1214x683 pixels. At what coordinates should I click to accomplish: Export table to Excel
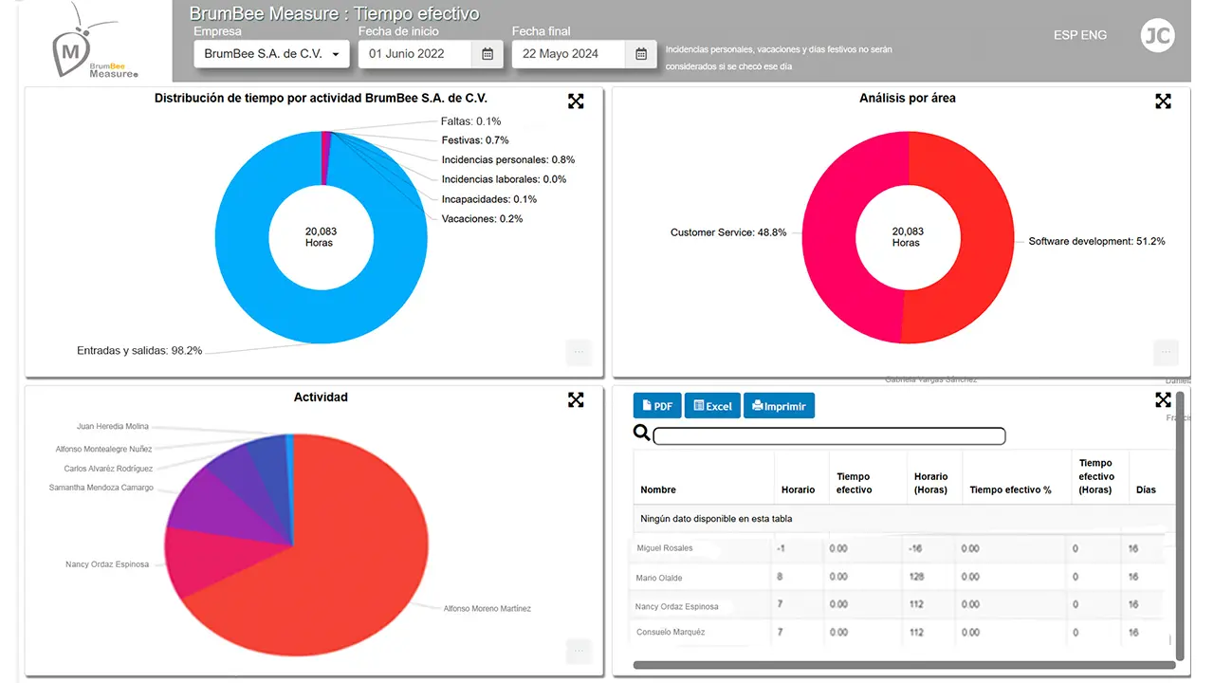pyautogui.click(x=712, y=406)
